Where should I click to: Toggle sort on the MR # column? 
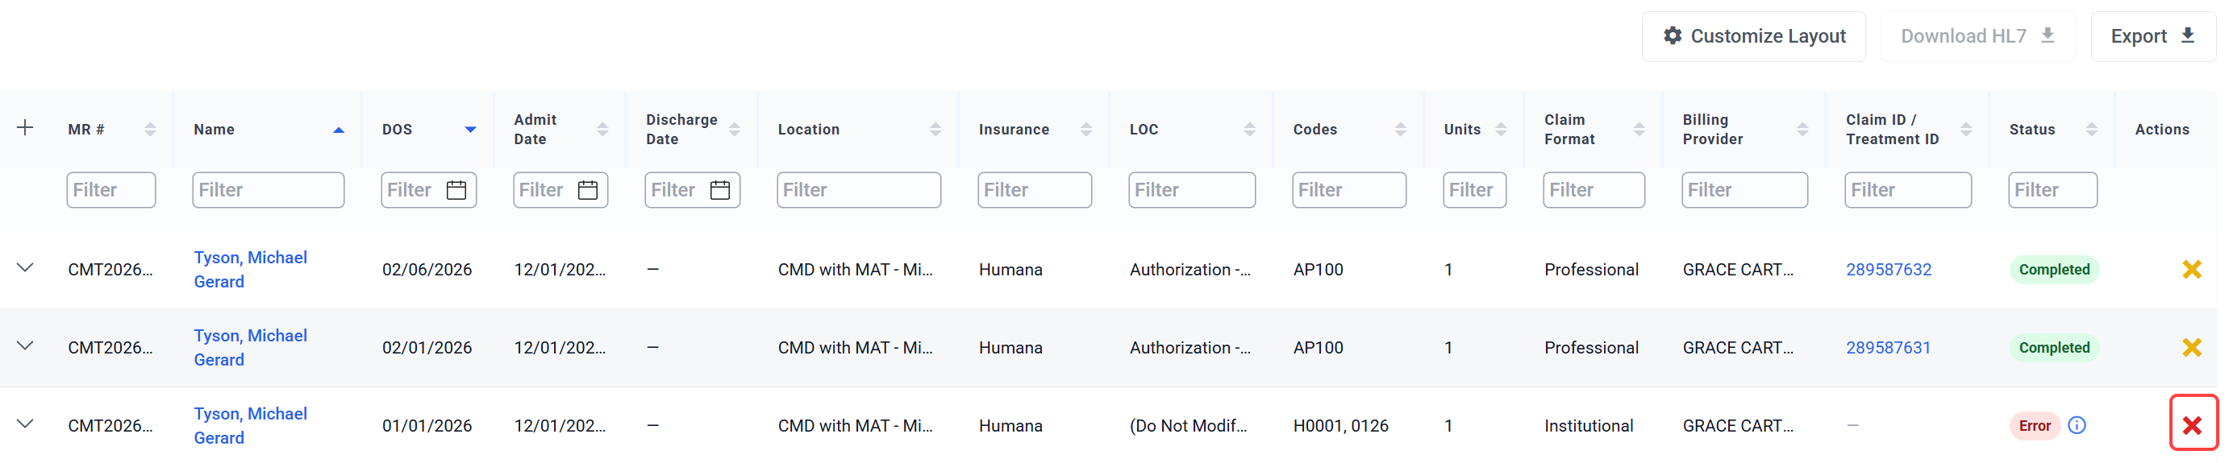pyautogui.click(x=150, y=130)
